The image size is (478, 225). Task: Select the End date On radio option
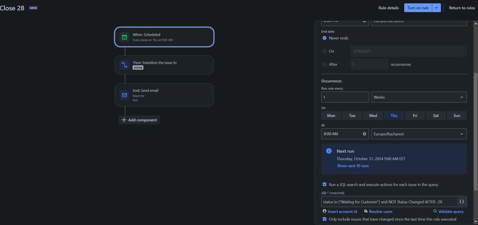pyautogui.click(x=324, y=51)
